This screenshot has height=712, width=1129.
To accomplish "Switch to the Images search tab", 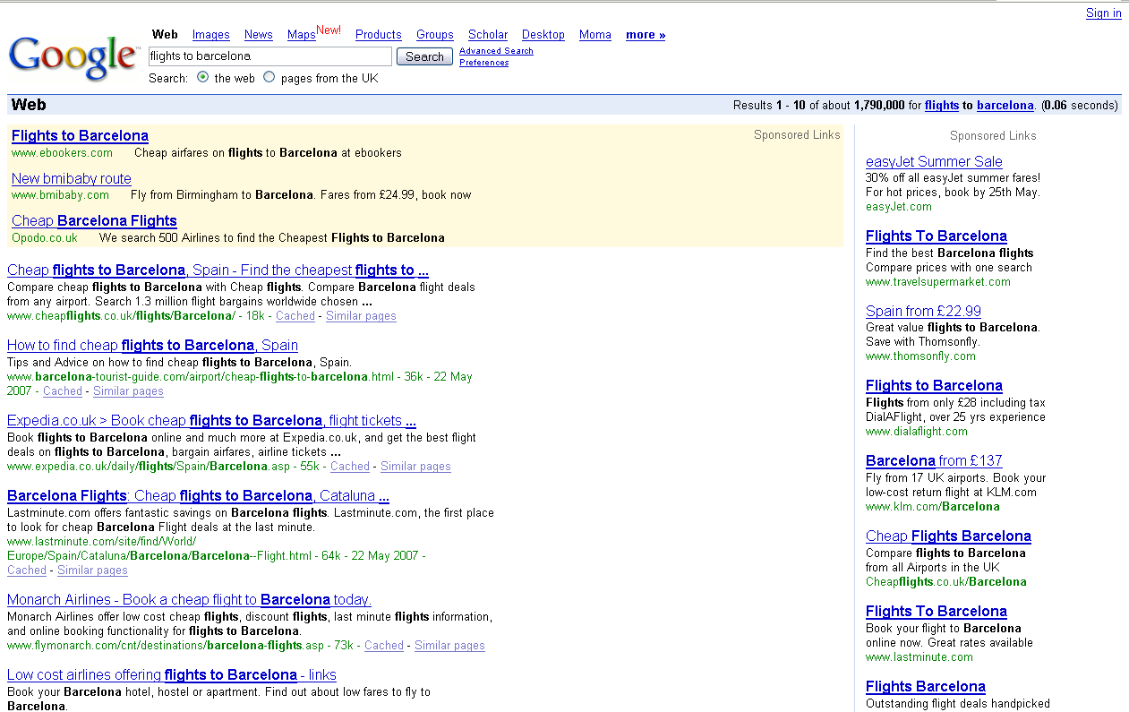I will [211, 35].
